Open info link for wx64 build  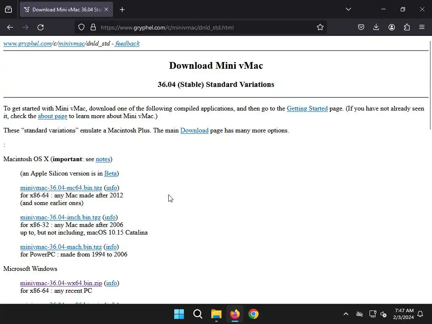111,283
